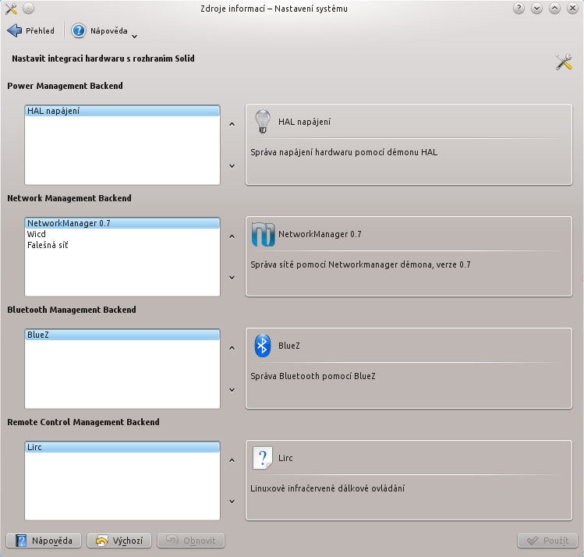Click the pin window button in title bar
This screenshot has height=557, width=584.
coord(28,9)
